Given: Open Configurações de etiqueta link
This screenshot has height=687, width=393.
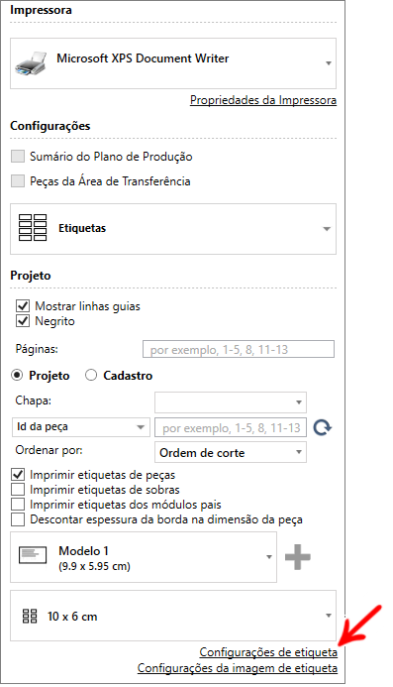Looking at the screenshot, I should [268, 652].
